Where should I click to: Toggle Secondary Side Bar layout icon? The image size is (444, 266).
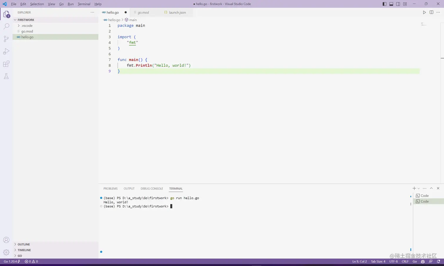398,4
